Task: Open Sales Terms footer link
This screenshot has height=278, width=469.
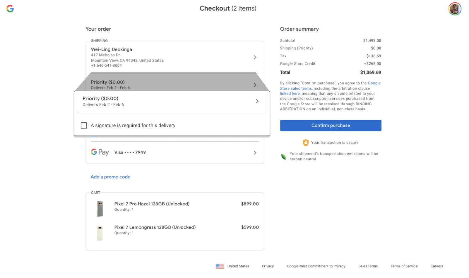Action: click(368, 266)
